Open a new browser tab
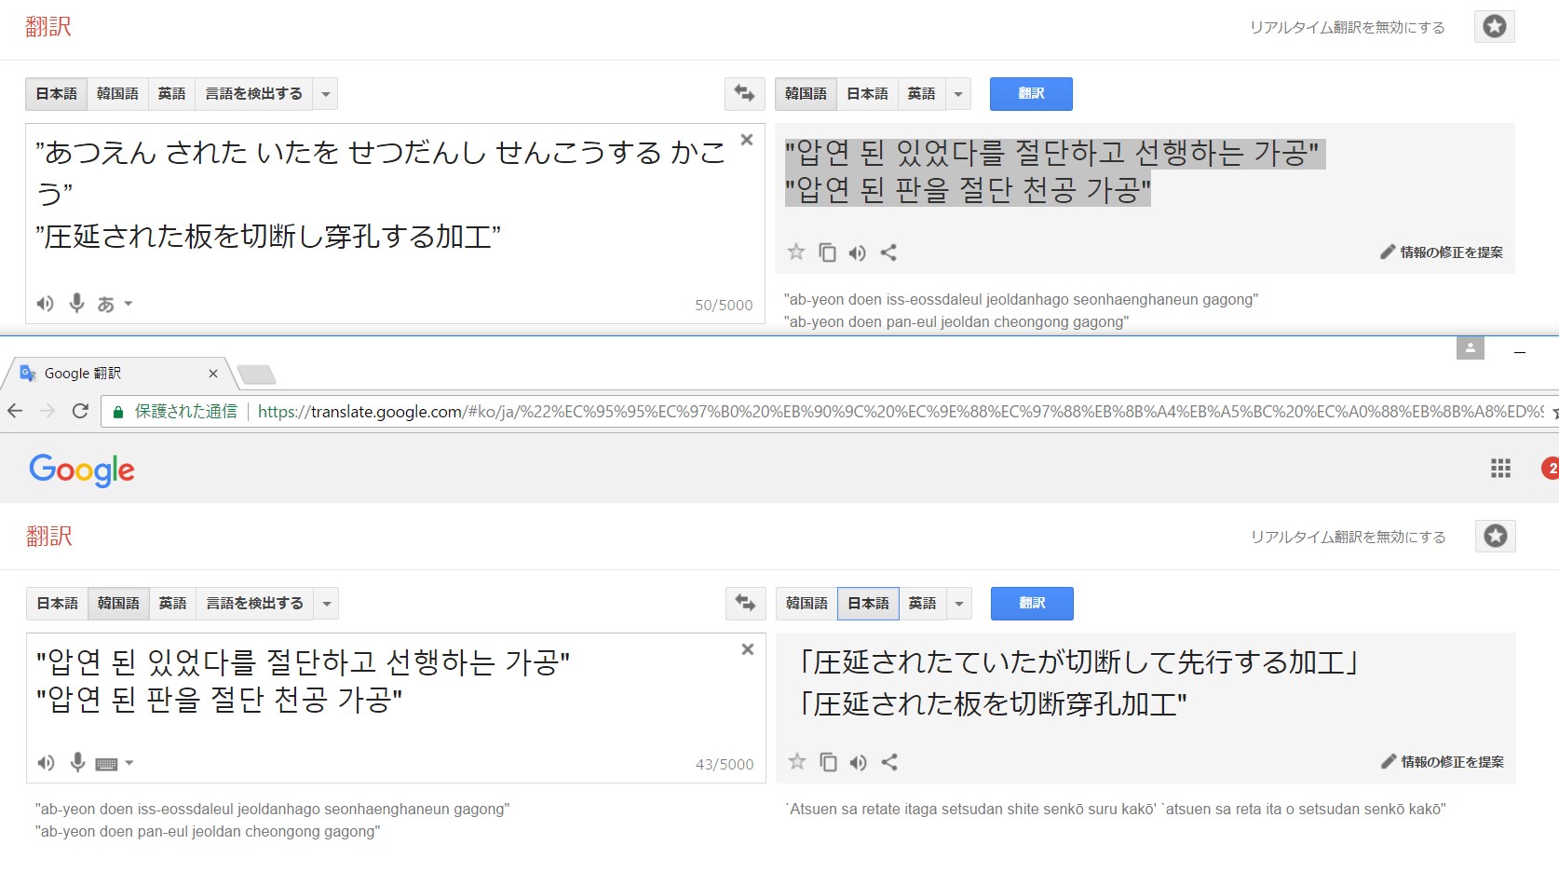 click(256, 375)
